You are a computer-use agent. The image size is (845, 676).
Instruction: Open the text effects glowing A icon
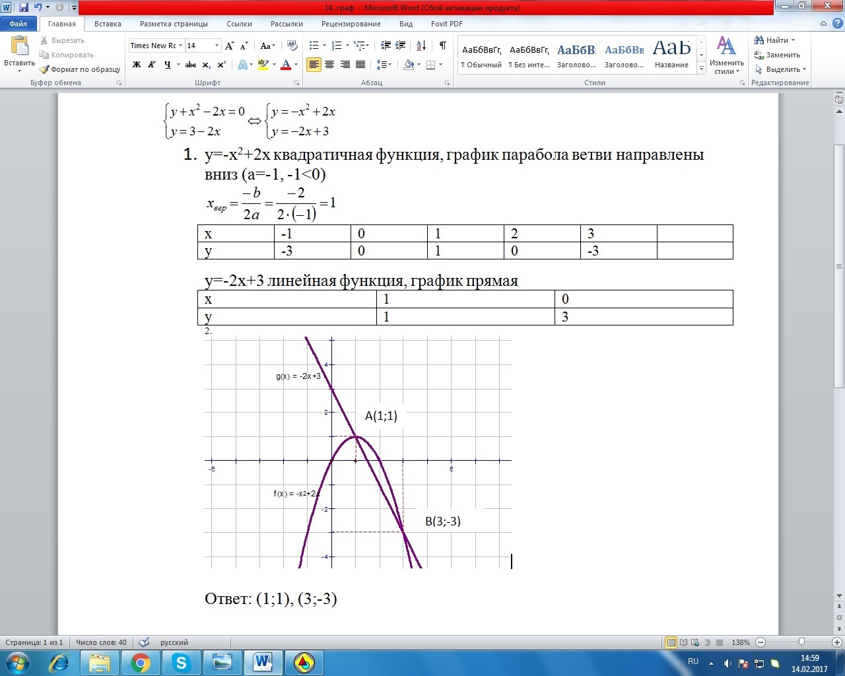pos(242,65)
